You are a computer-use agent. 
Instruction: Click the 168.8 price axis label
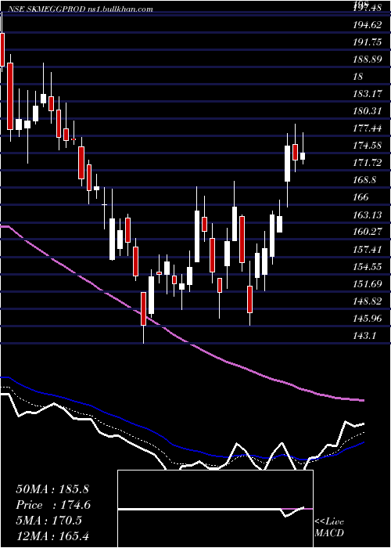pyautogui.click(x=365, y=180)
